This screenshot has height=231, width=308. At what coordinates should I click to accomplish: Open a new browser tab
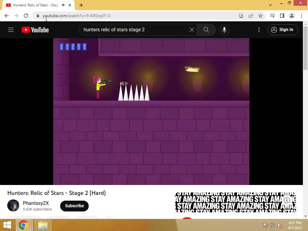81,5
